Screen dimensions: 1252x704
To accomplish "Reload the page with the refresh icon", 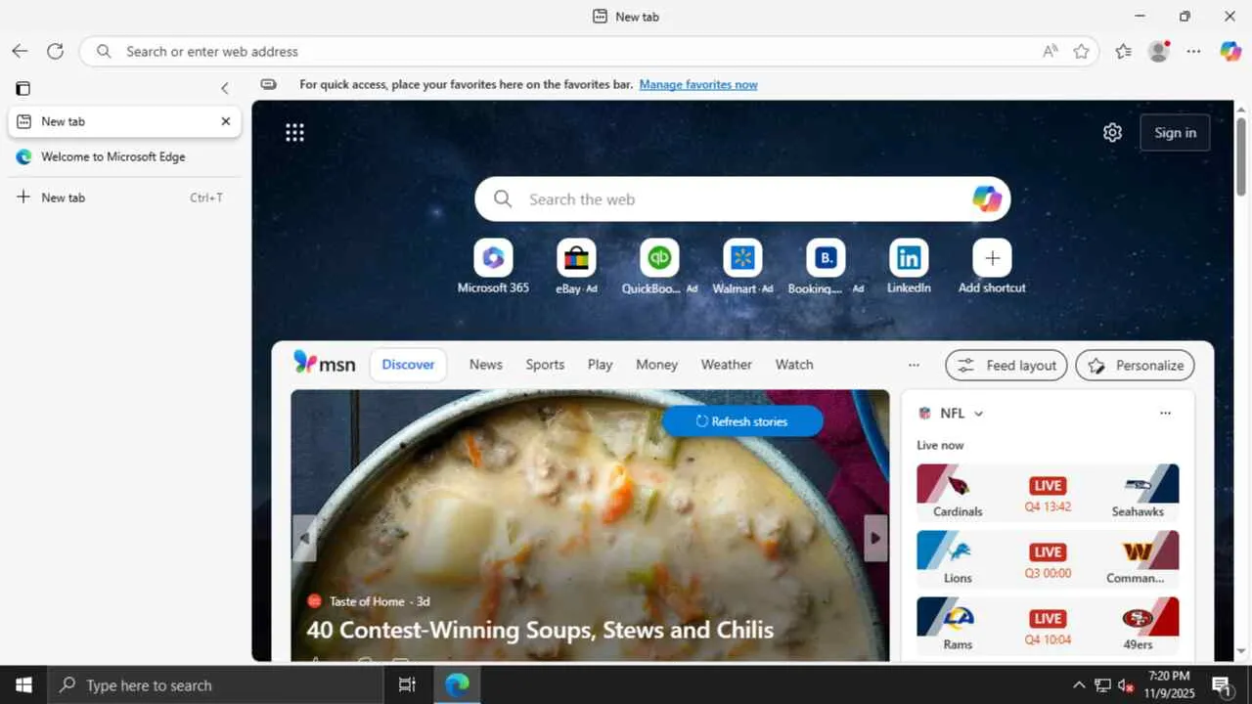I will (55, 51).
